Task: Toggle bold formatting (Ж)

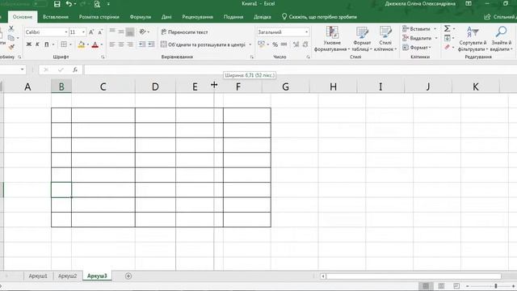Action: click(29, 44)
